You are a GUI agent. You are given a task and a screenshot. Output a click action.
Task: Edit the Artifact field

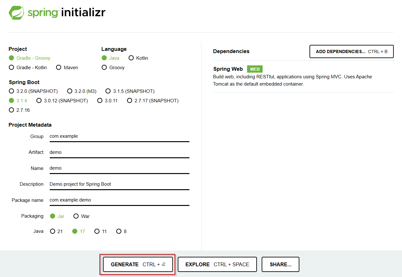(x=119, y=152)
